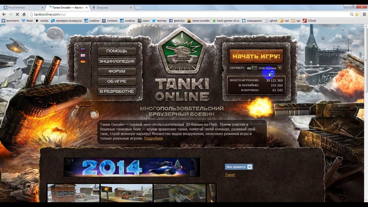Click the Мне нравится VK button
Image resolution: width=368 pixels, height=207 pixels.
point(239,167)
